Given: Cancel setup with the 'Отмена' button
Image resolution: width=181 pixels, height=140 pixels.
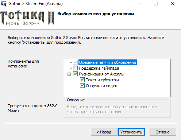Looking at the screenshot, I should 163,132.
